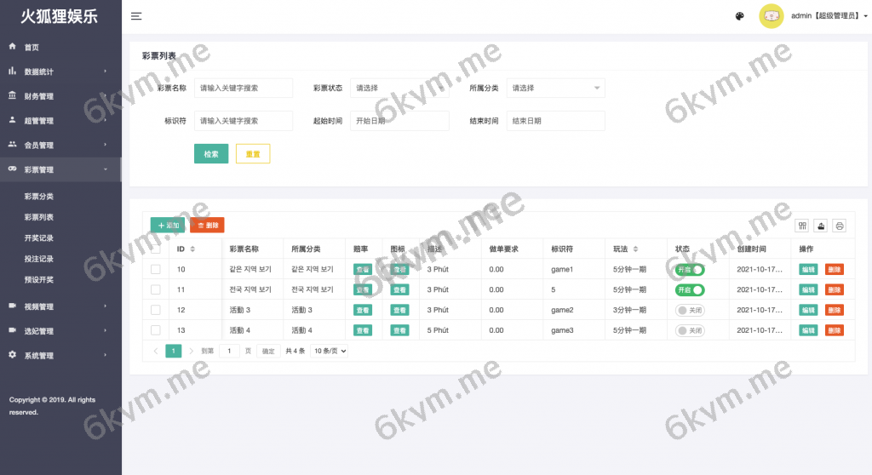The height and width of the screenshot is (475, 872).
Task: Click the 重置 reset button
Action: tap(253, 154)
